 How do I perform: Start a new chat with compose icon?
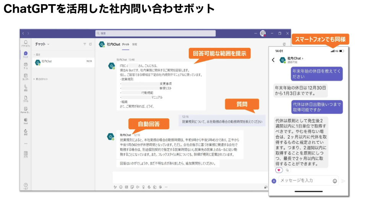click(x=91, y=44)
